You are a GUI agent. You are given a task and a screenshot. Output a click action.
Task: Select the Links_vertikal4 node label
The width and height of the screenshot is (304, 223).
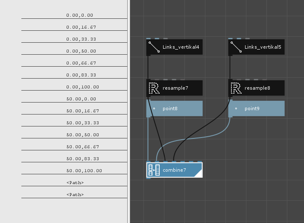(x=181, y=47)
